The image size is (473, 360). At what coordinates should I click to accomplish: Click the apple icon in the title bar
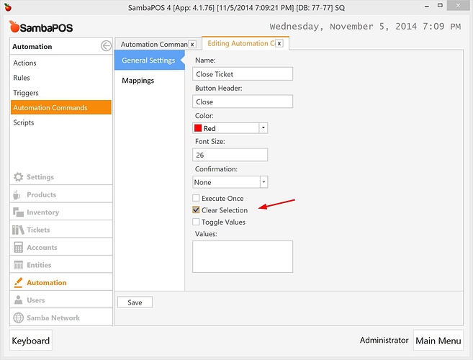tap(8, 7)
